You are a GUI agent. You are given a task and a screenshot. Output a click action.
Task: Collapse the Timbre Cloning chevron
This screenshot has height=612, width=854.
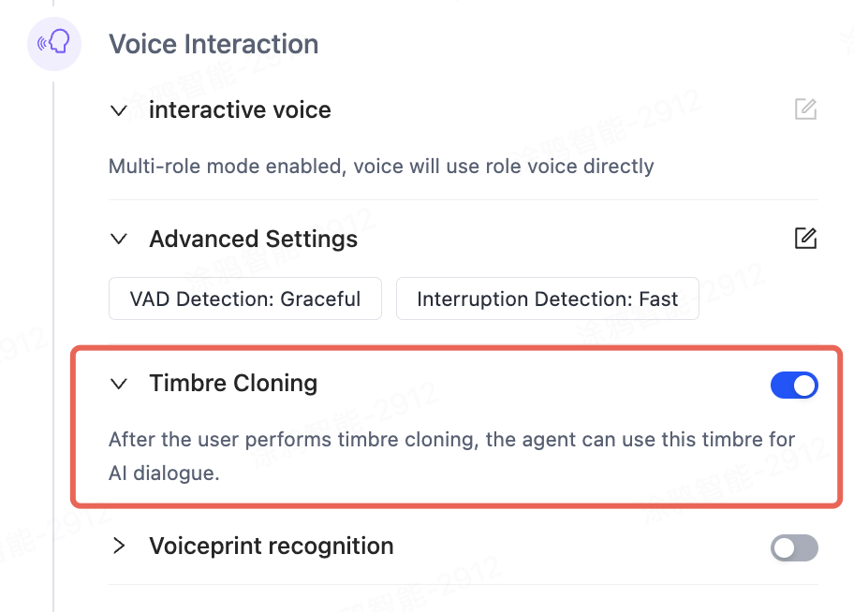click(119, 384)
